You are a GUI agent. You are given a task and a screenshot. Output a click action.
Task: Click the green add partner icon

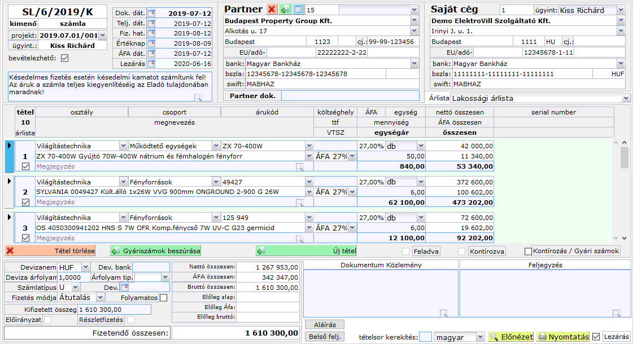[x=285, y=10]
